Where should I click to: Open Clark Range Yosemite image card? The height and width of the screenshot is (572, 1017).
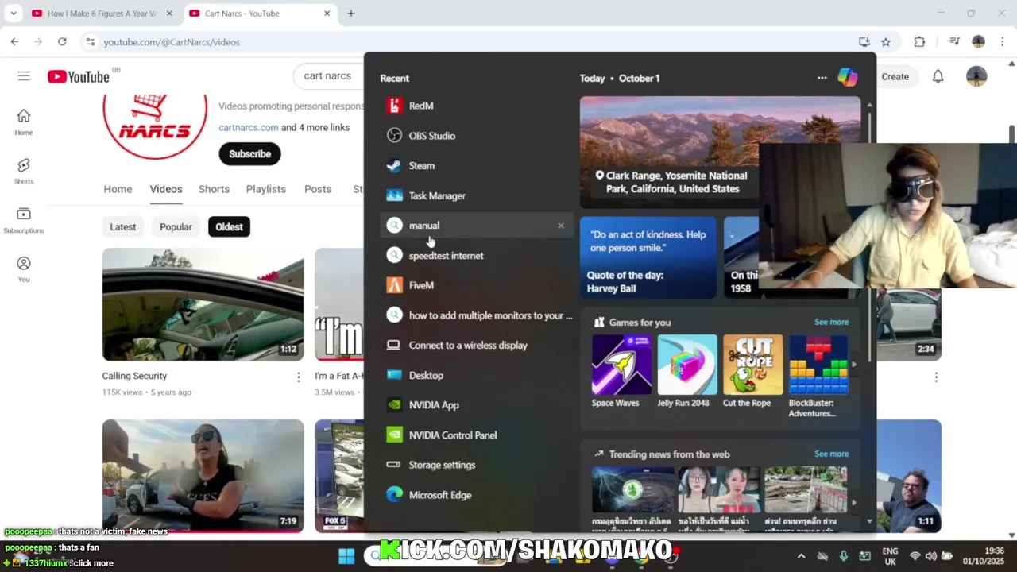(x=669, y=152)
